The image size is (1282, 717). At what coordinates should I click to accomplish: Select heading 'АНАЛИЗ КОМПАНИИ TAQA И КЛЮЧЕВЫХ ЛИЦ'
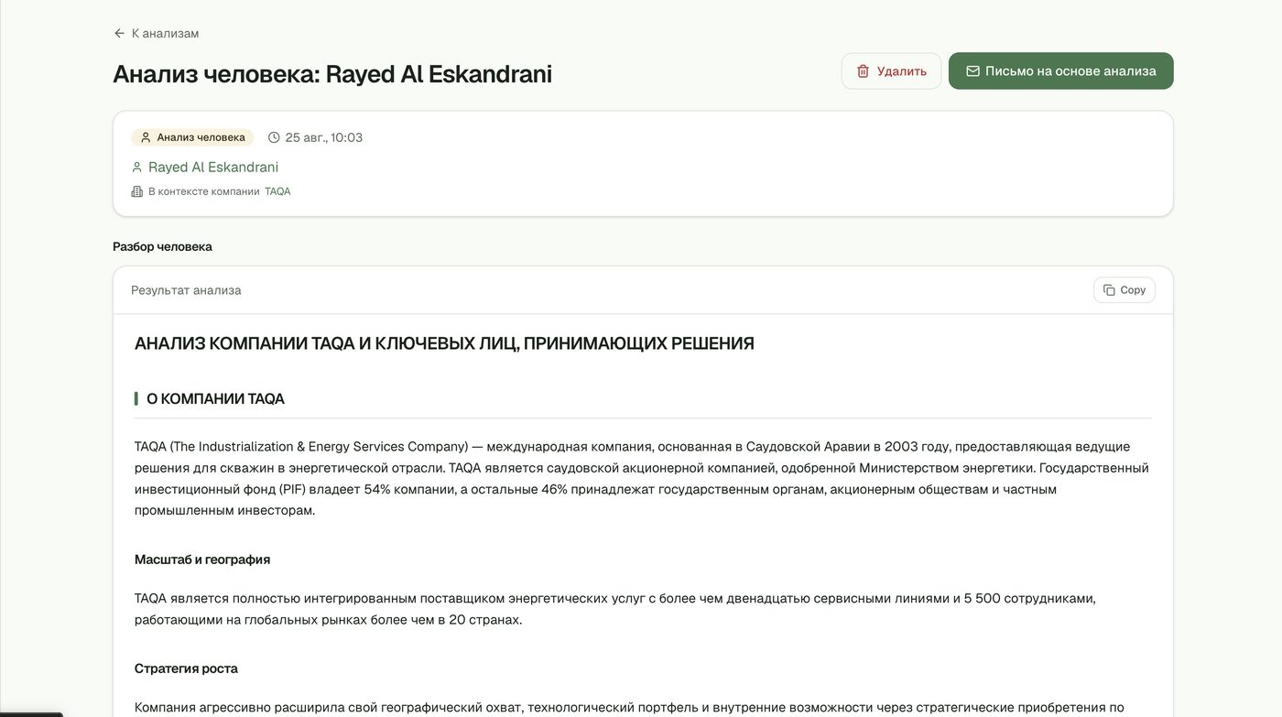pyautogui.click(x=444, y=343)
